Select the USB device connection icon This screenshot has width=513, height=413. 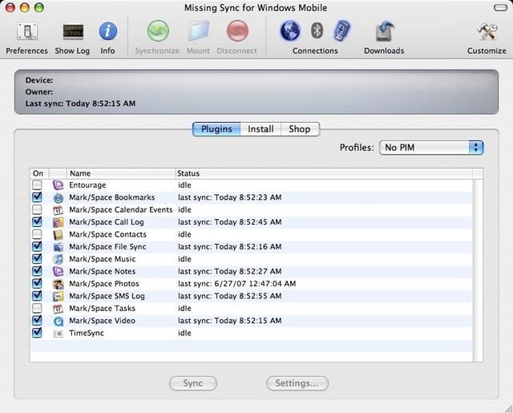click(x=341, y=31)
